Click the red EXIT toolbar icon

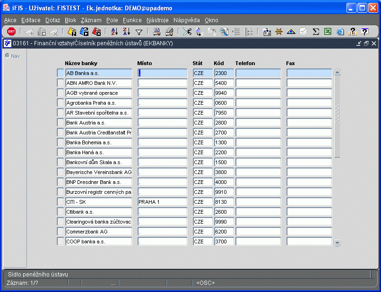click(11, 32)
